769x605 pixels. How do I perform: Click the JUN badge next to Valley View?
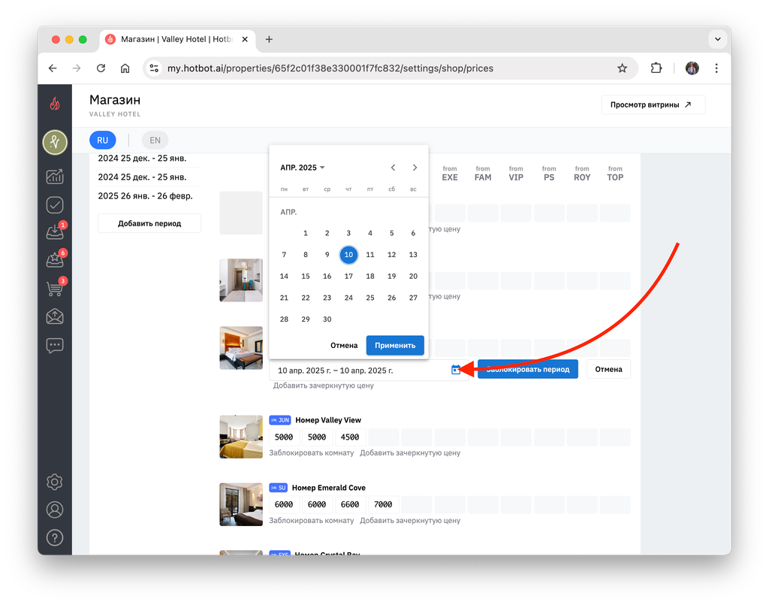click(x=280, y=420)
